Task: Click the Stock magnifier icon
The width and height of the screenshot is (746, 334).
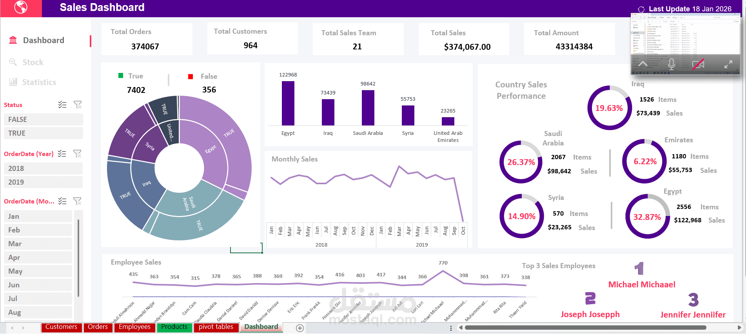Action: pyautogui.click(x=13, y=62)
